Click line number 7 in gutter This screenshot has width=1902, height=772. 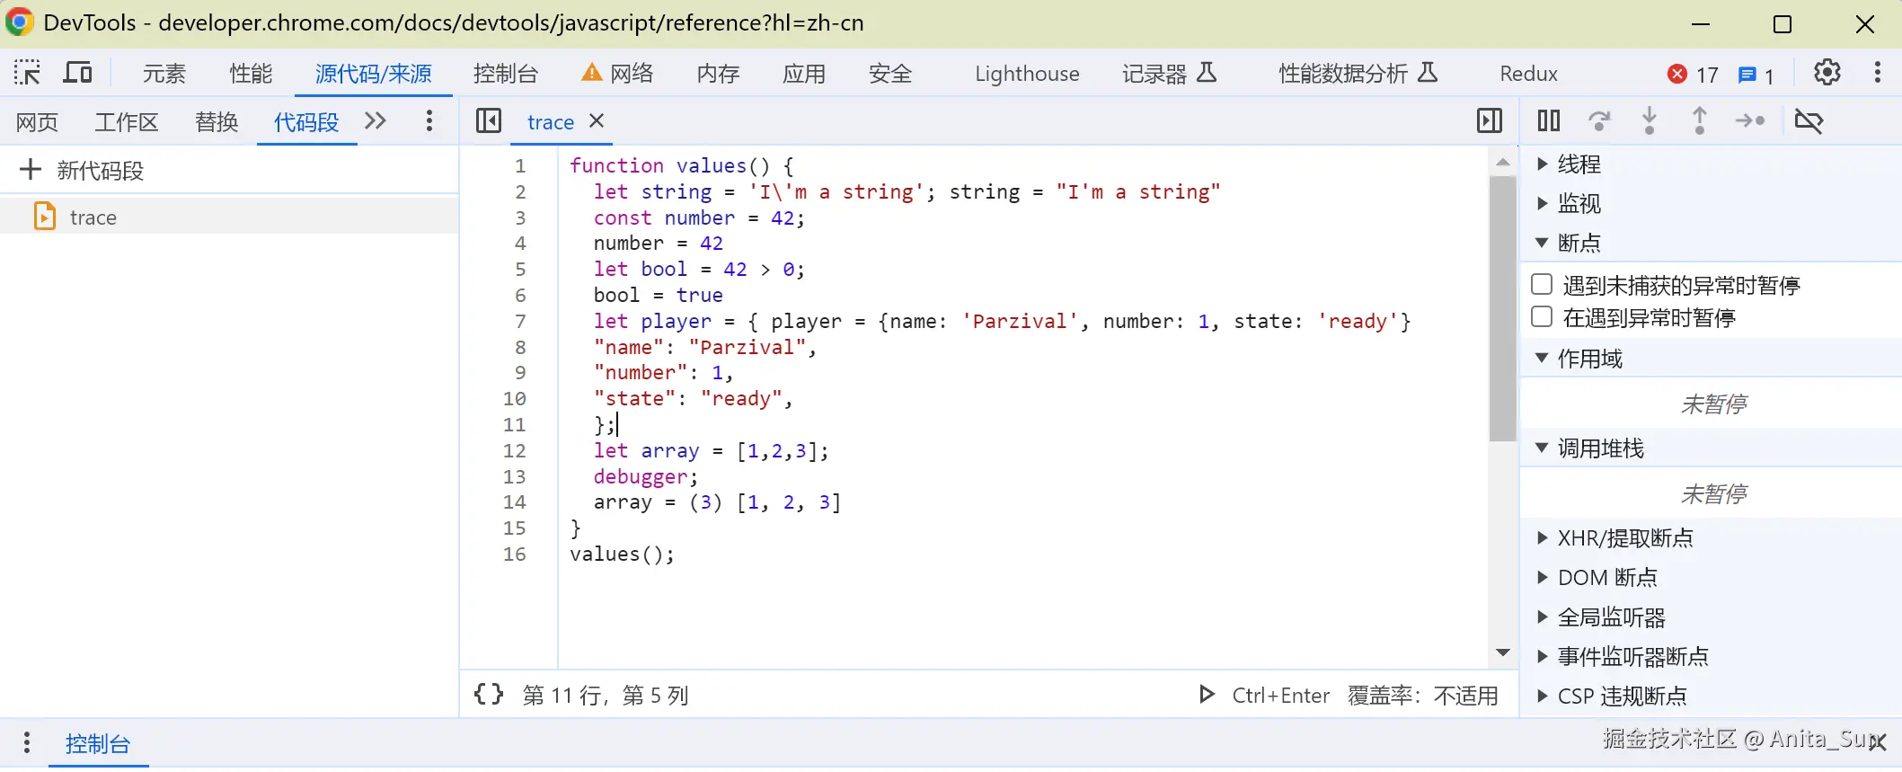pyautogui.click(x=520, y=321)
